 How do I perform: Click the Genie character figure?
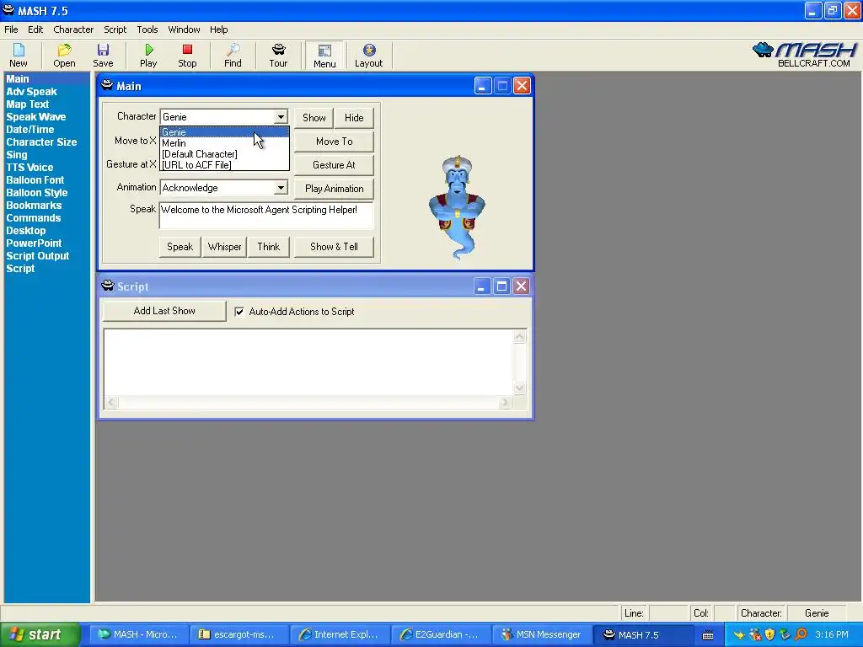coord(458,207)
